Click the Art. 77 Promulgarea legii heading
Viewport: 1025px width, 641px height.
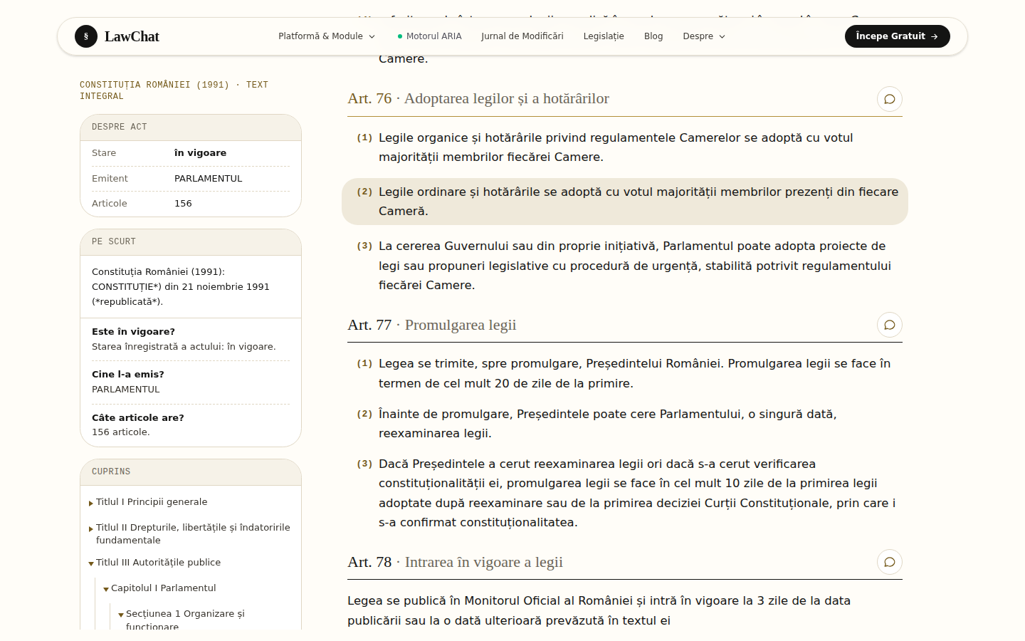[432, 325]
